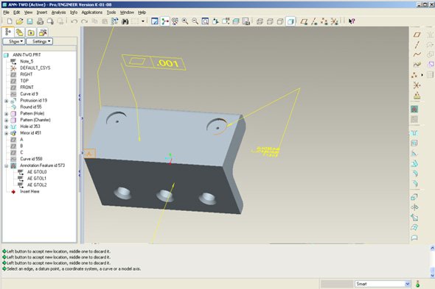Click the Zoom In magnifier
Image resolution: width=435 pixels, height=289 pixels.
[185, 21]
